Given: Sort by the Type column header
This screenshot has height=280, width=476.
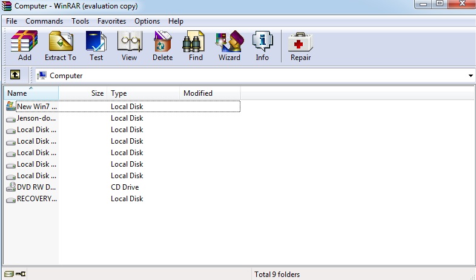Looking at the screenshot, I should (143, 93).
